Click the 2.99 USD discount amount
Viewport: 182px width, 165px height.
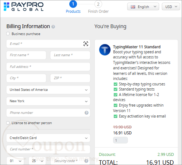166,154
